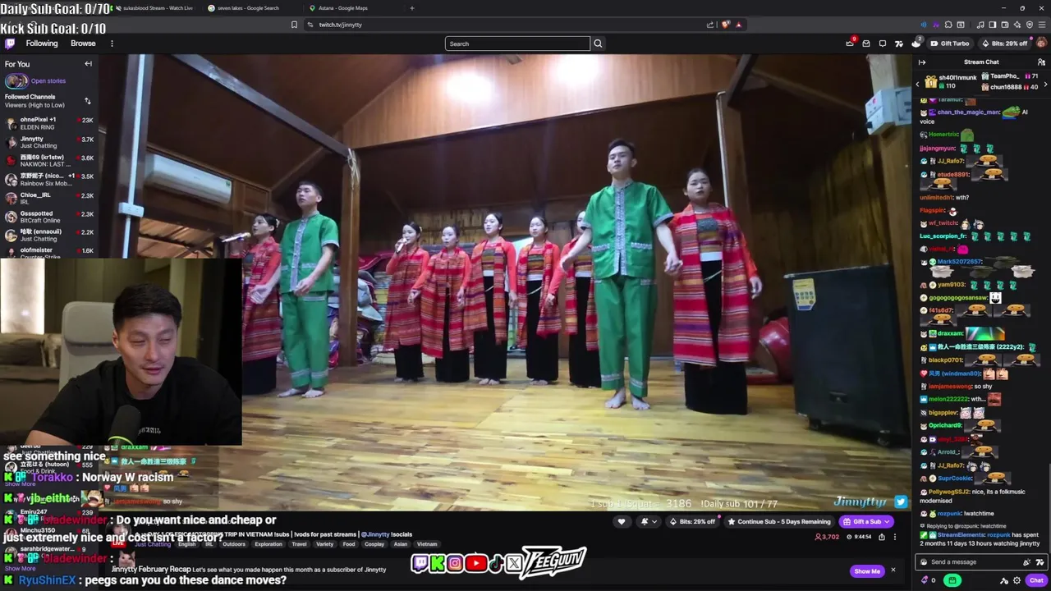
Task: Click the Brave Rewards triangle icon
Action: pos(738,25)
